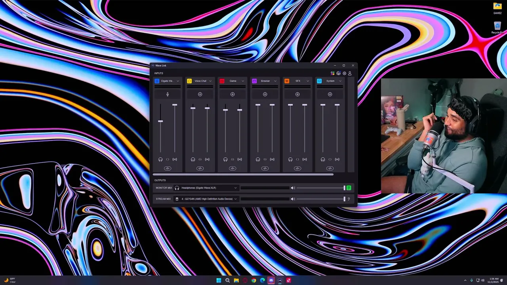Toggle stream mute on Voice Chat channel
This screenshot has width=507, height=285.
tap(207, 159)
